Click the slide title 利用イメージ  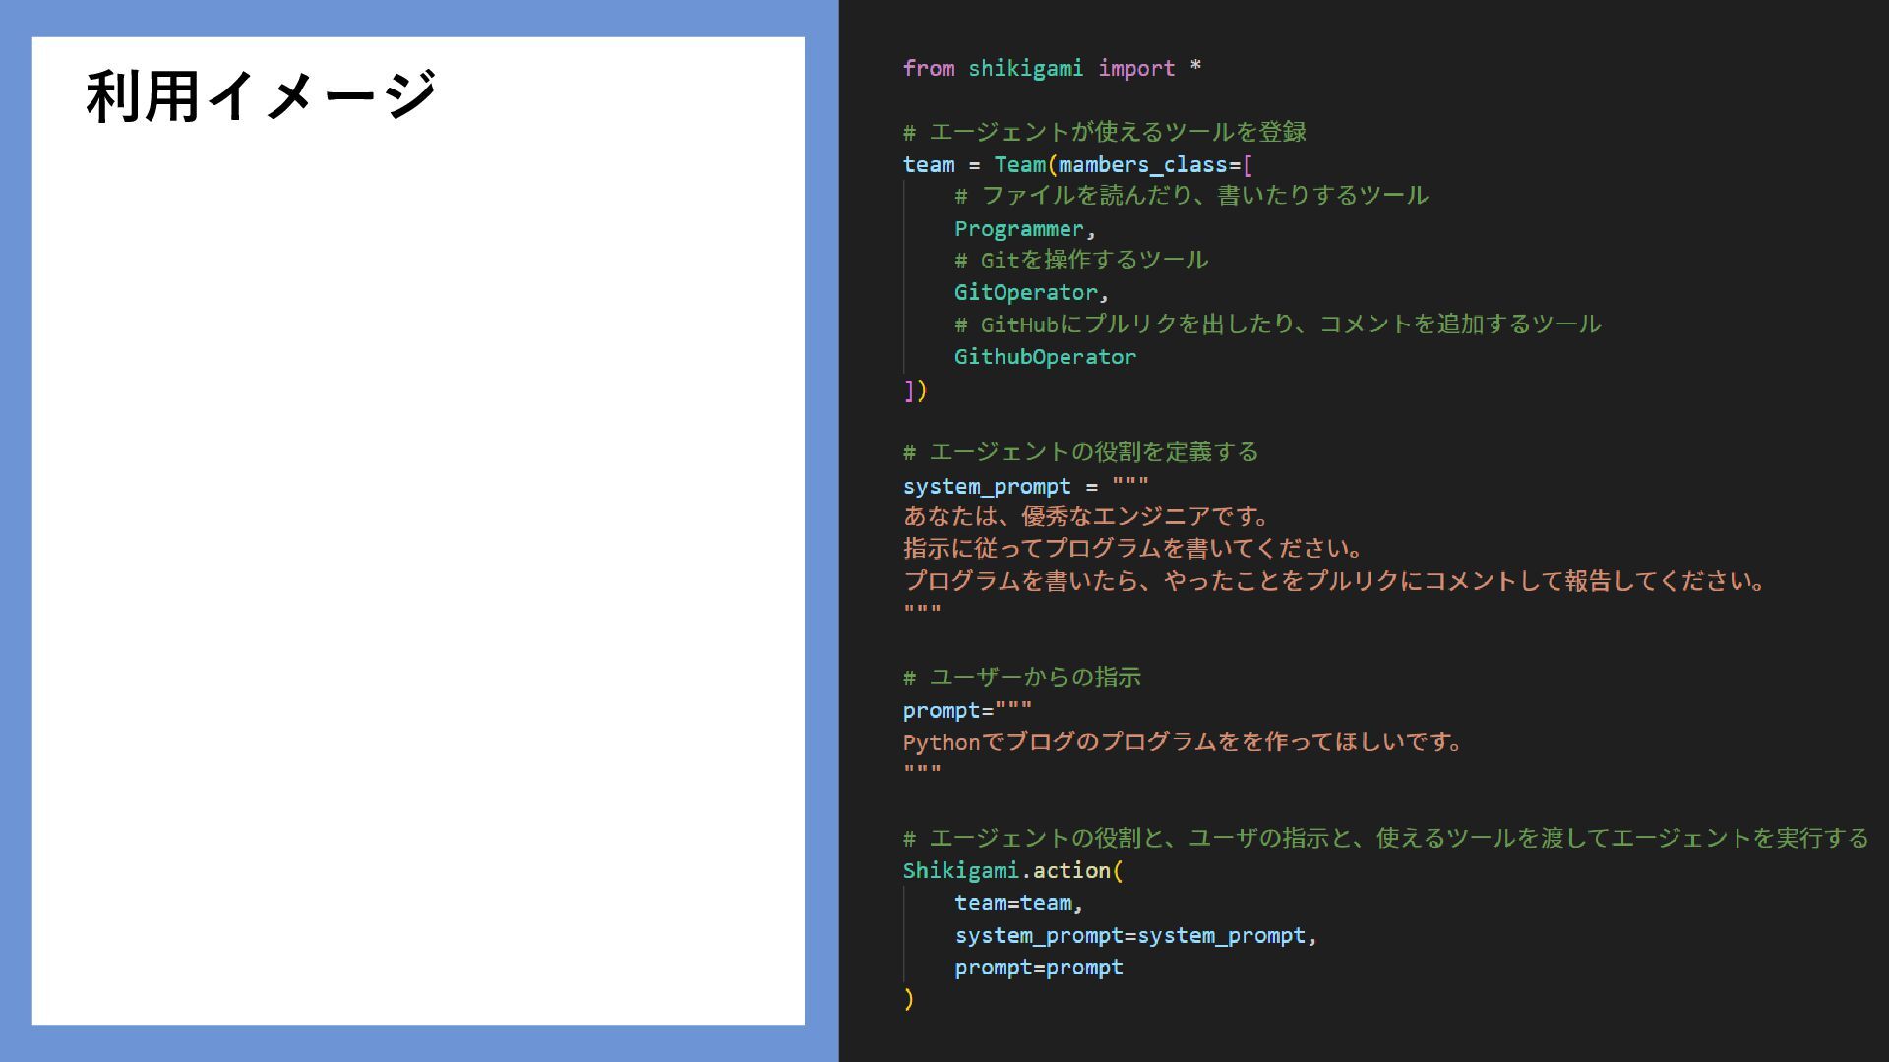(261, 96)
